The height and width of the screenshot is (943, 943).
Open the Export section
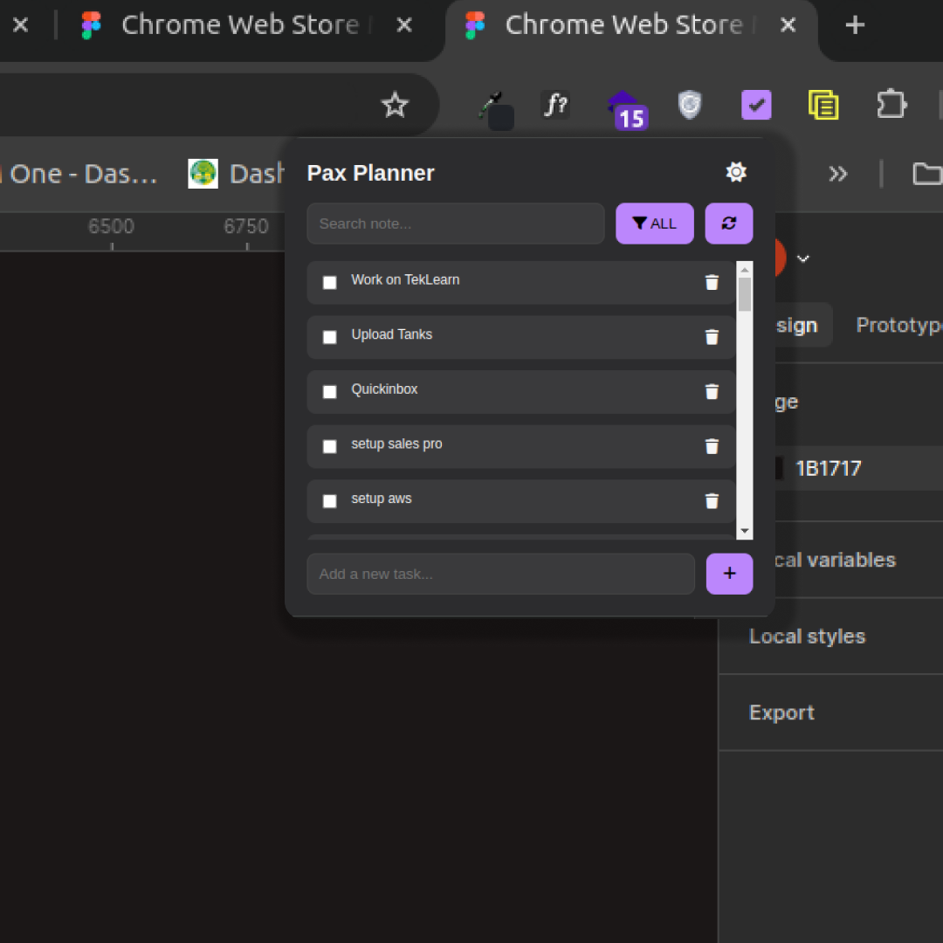pyautogui.click(x=781, y=712)
